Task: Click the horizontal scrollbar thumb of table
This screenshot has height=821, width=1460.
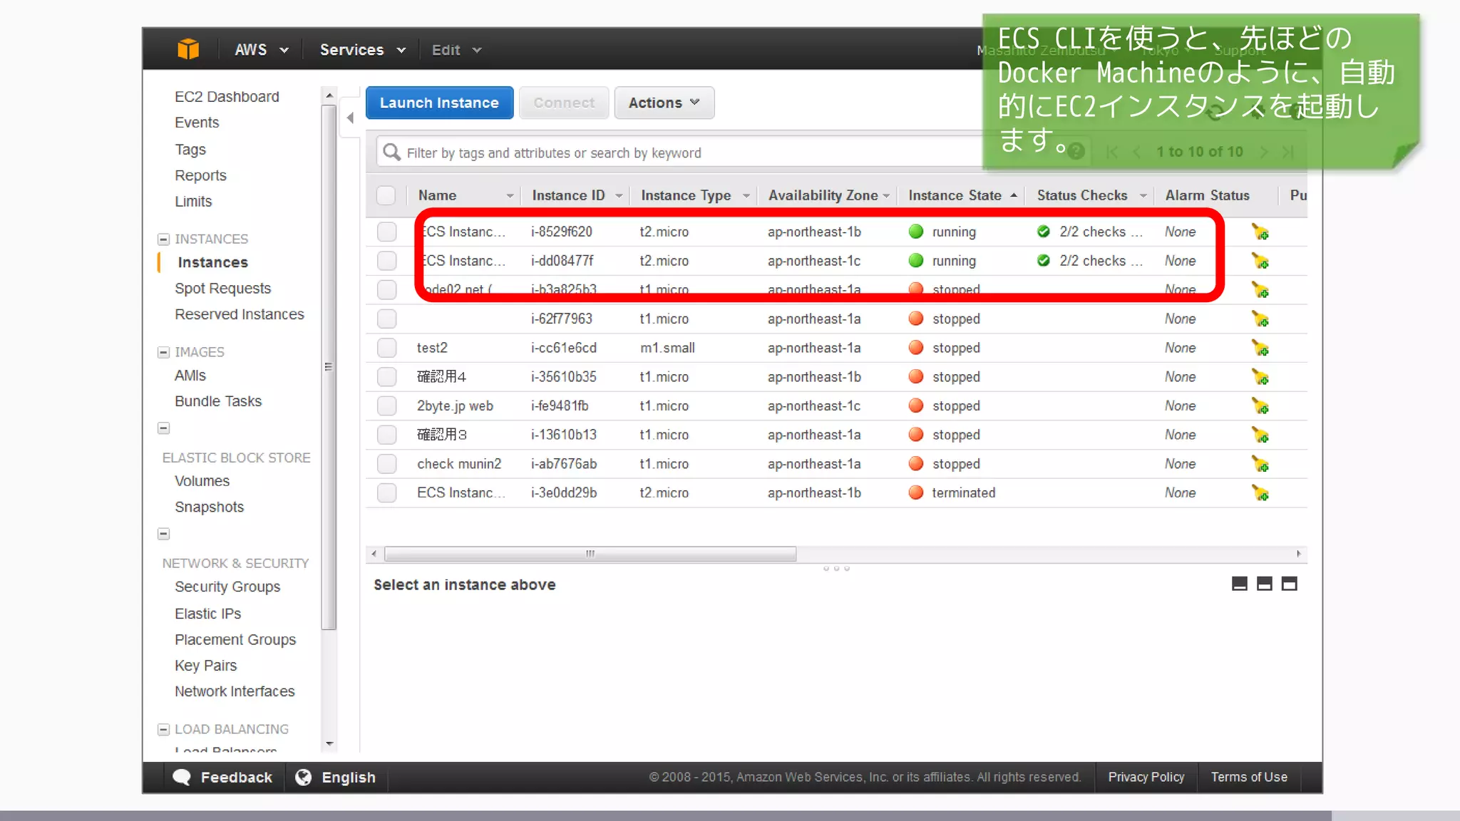Action: tap(590, 554)
